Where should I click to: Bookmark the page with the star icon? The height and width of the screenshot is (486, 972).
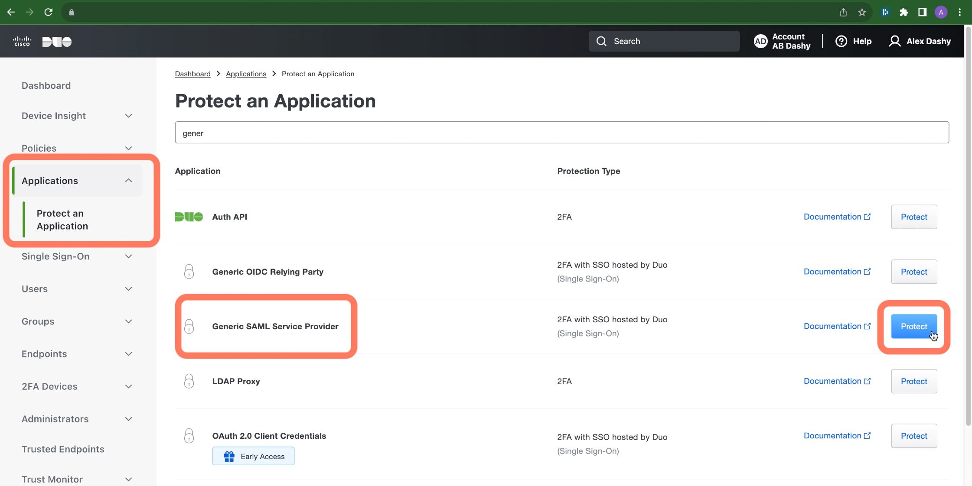(x=862, y=12)
